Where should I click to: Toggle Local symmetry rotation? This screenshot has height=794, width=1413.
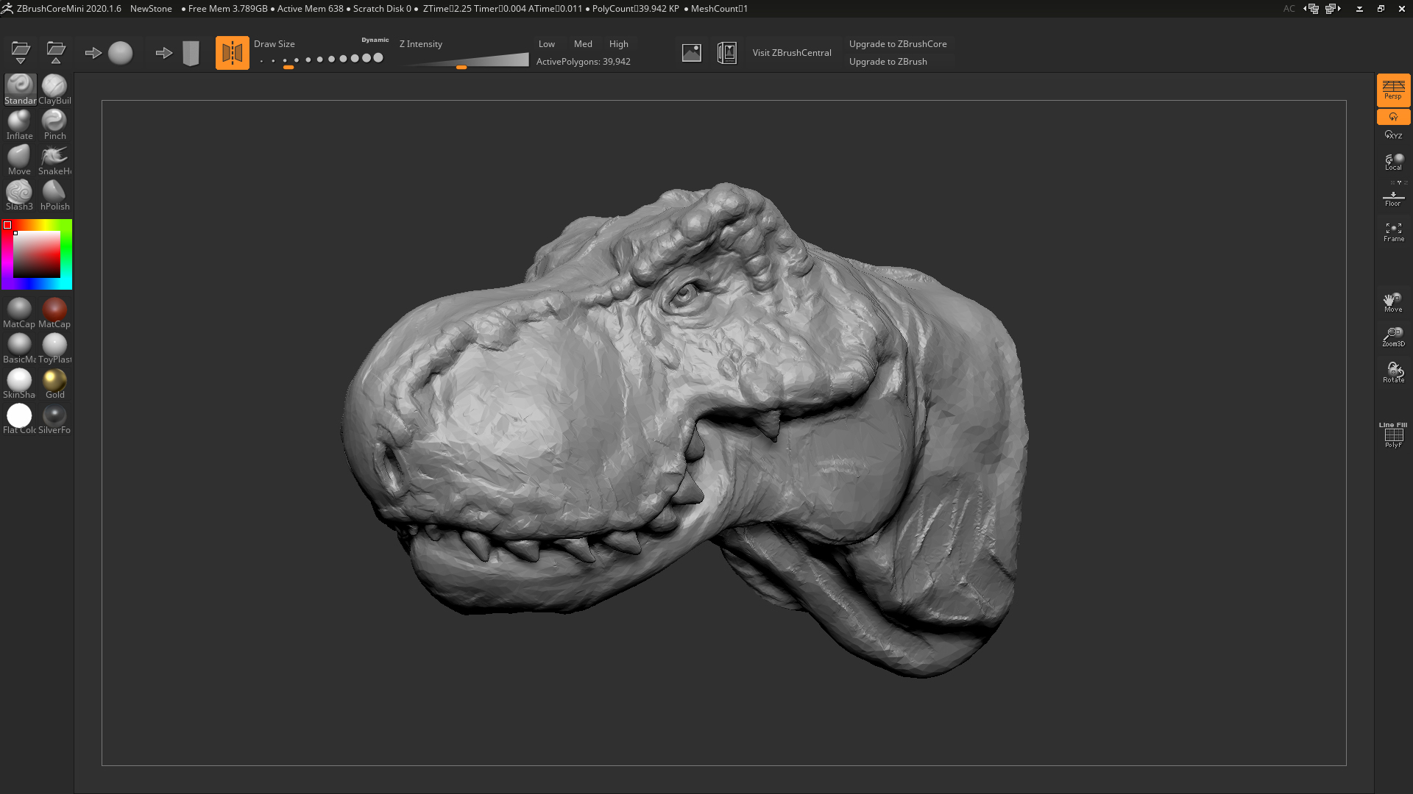click(x=1393, y=162)
